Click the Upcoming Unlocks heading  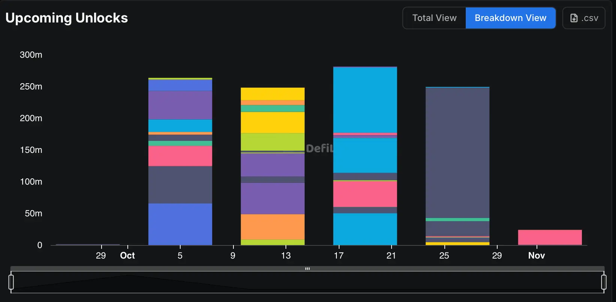point(67,18)
